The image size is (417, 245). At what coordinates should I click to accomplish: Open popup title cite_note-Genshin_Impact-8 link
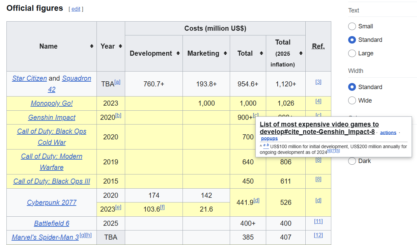point(319,128)
